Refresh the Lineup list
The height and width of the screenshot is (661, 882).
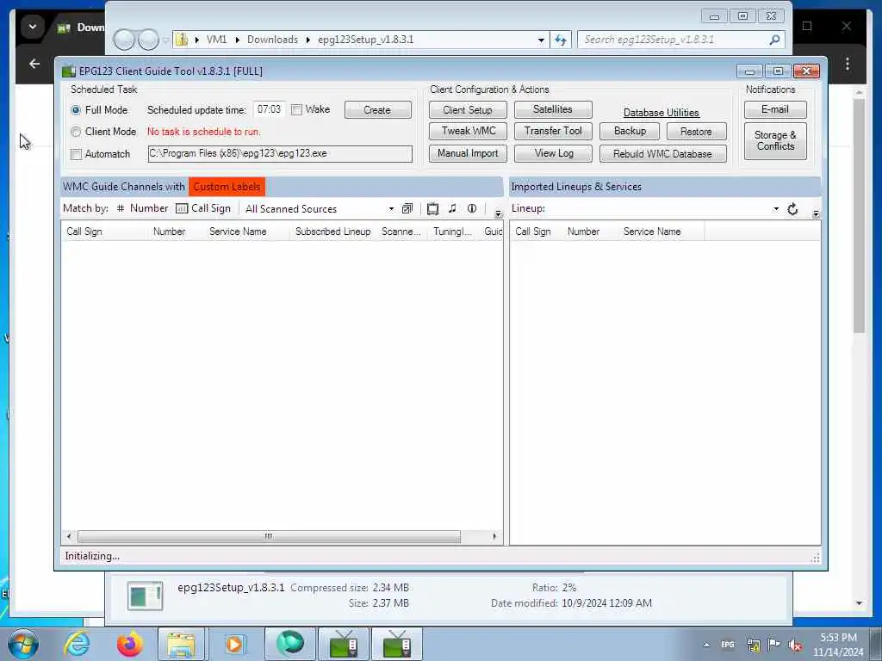pyautogui.click(x=792, y=209)
